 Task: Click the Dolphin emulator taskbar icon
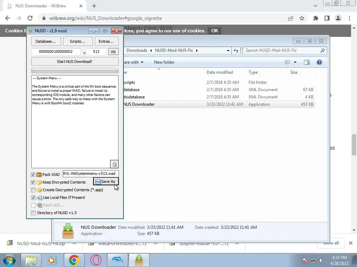click(117, 260)
